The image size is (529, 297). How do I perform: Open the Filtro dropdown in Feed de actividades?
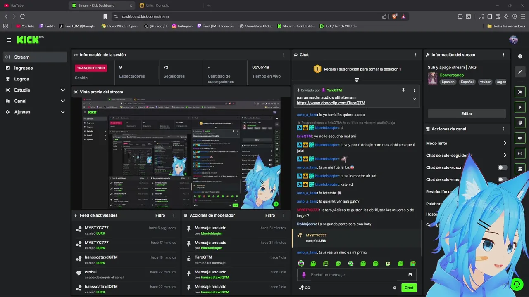coord(160,215)
